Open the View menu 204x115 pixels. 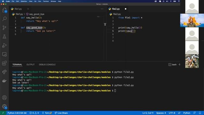point(31,1)
